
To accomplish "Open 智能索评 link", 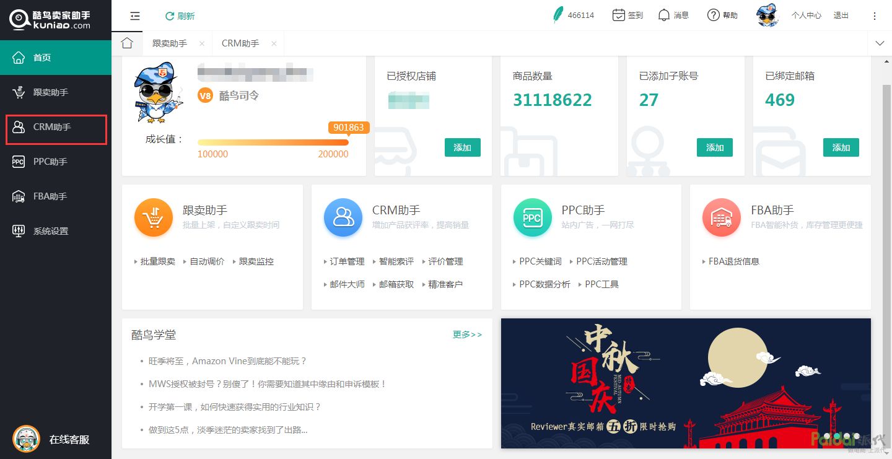I will click(x=396, y=261).
